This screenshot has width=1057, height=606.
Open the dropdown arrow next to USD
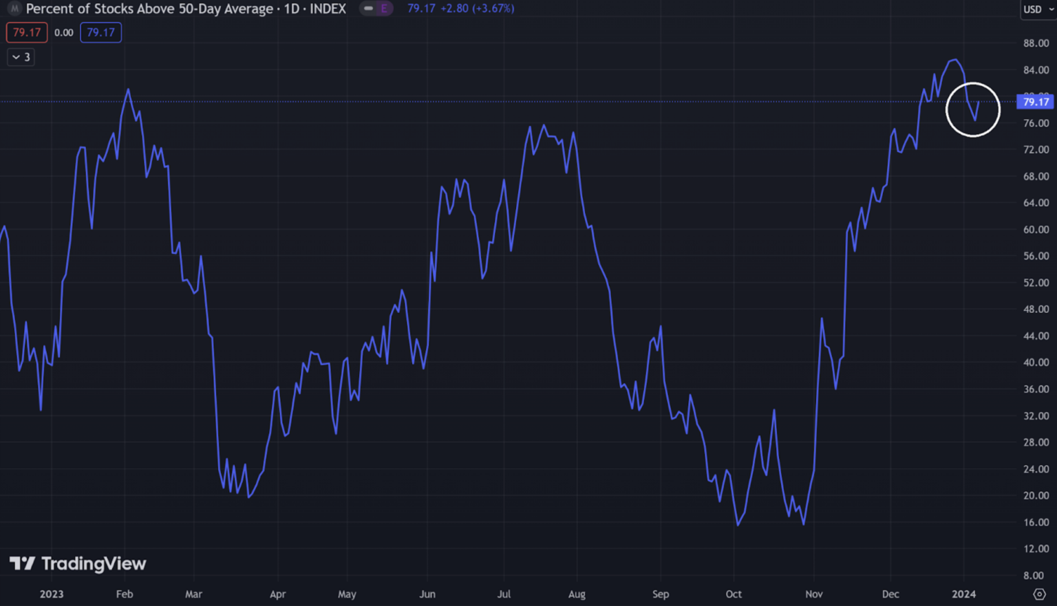1049,10
